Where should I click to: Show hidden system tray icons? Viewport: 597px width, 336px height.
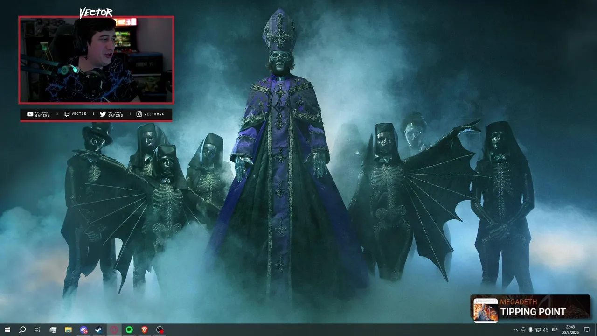coord(515,330)
